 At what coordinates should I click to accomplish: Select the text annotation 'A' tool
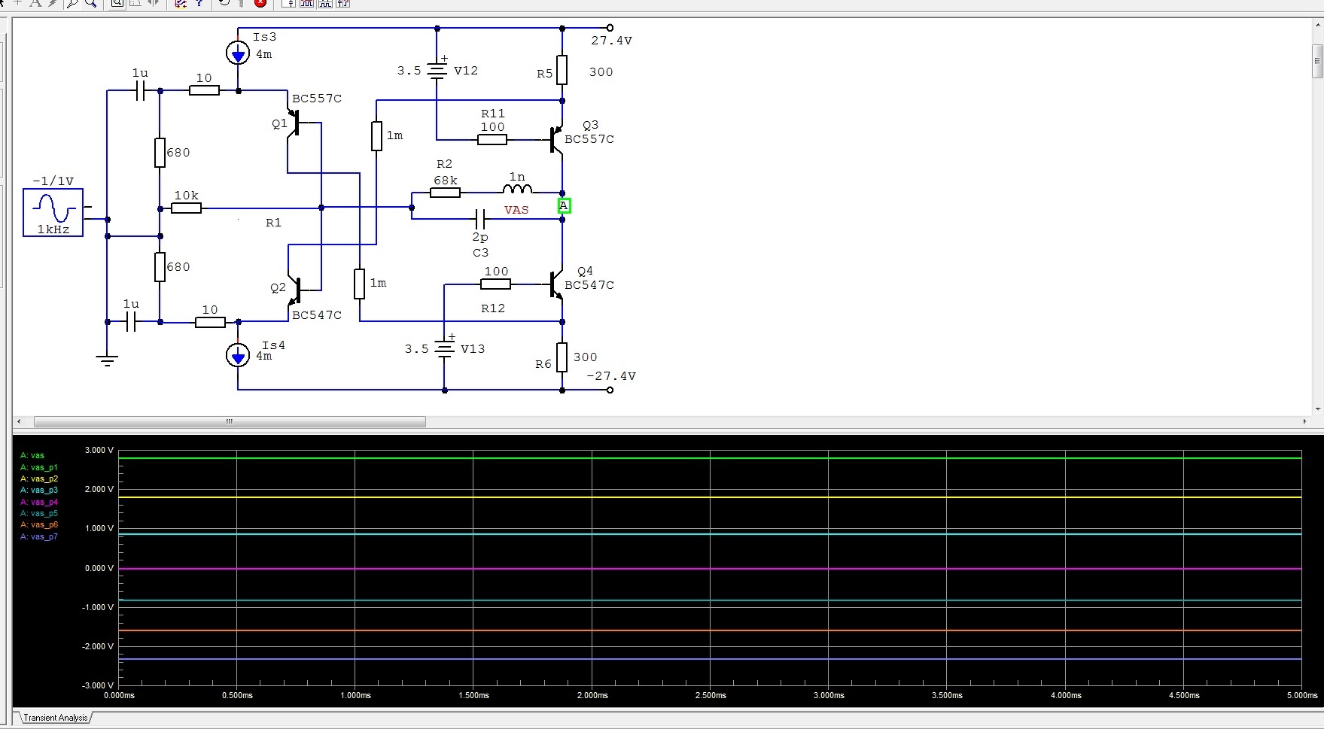pyautogui.click(x=35, y=3)
